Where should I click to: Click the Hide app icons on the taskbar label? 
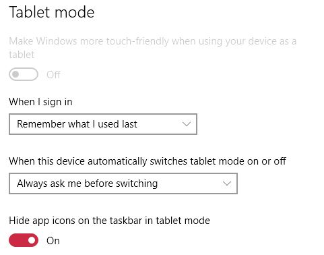(x=109, y=221)
